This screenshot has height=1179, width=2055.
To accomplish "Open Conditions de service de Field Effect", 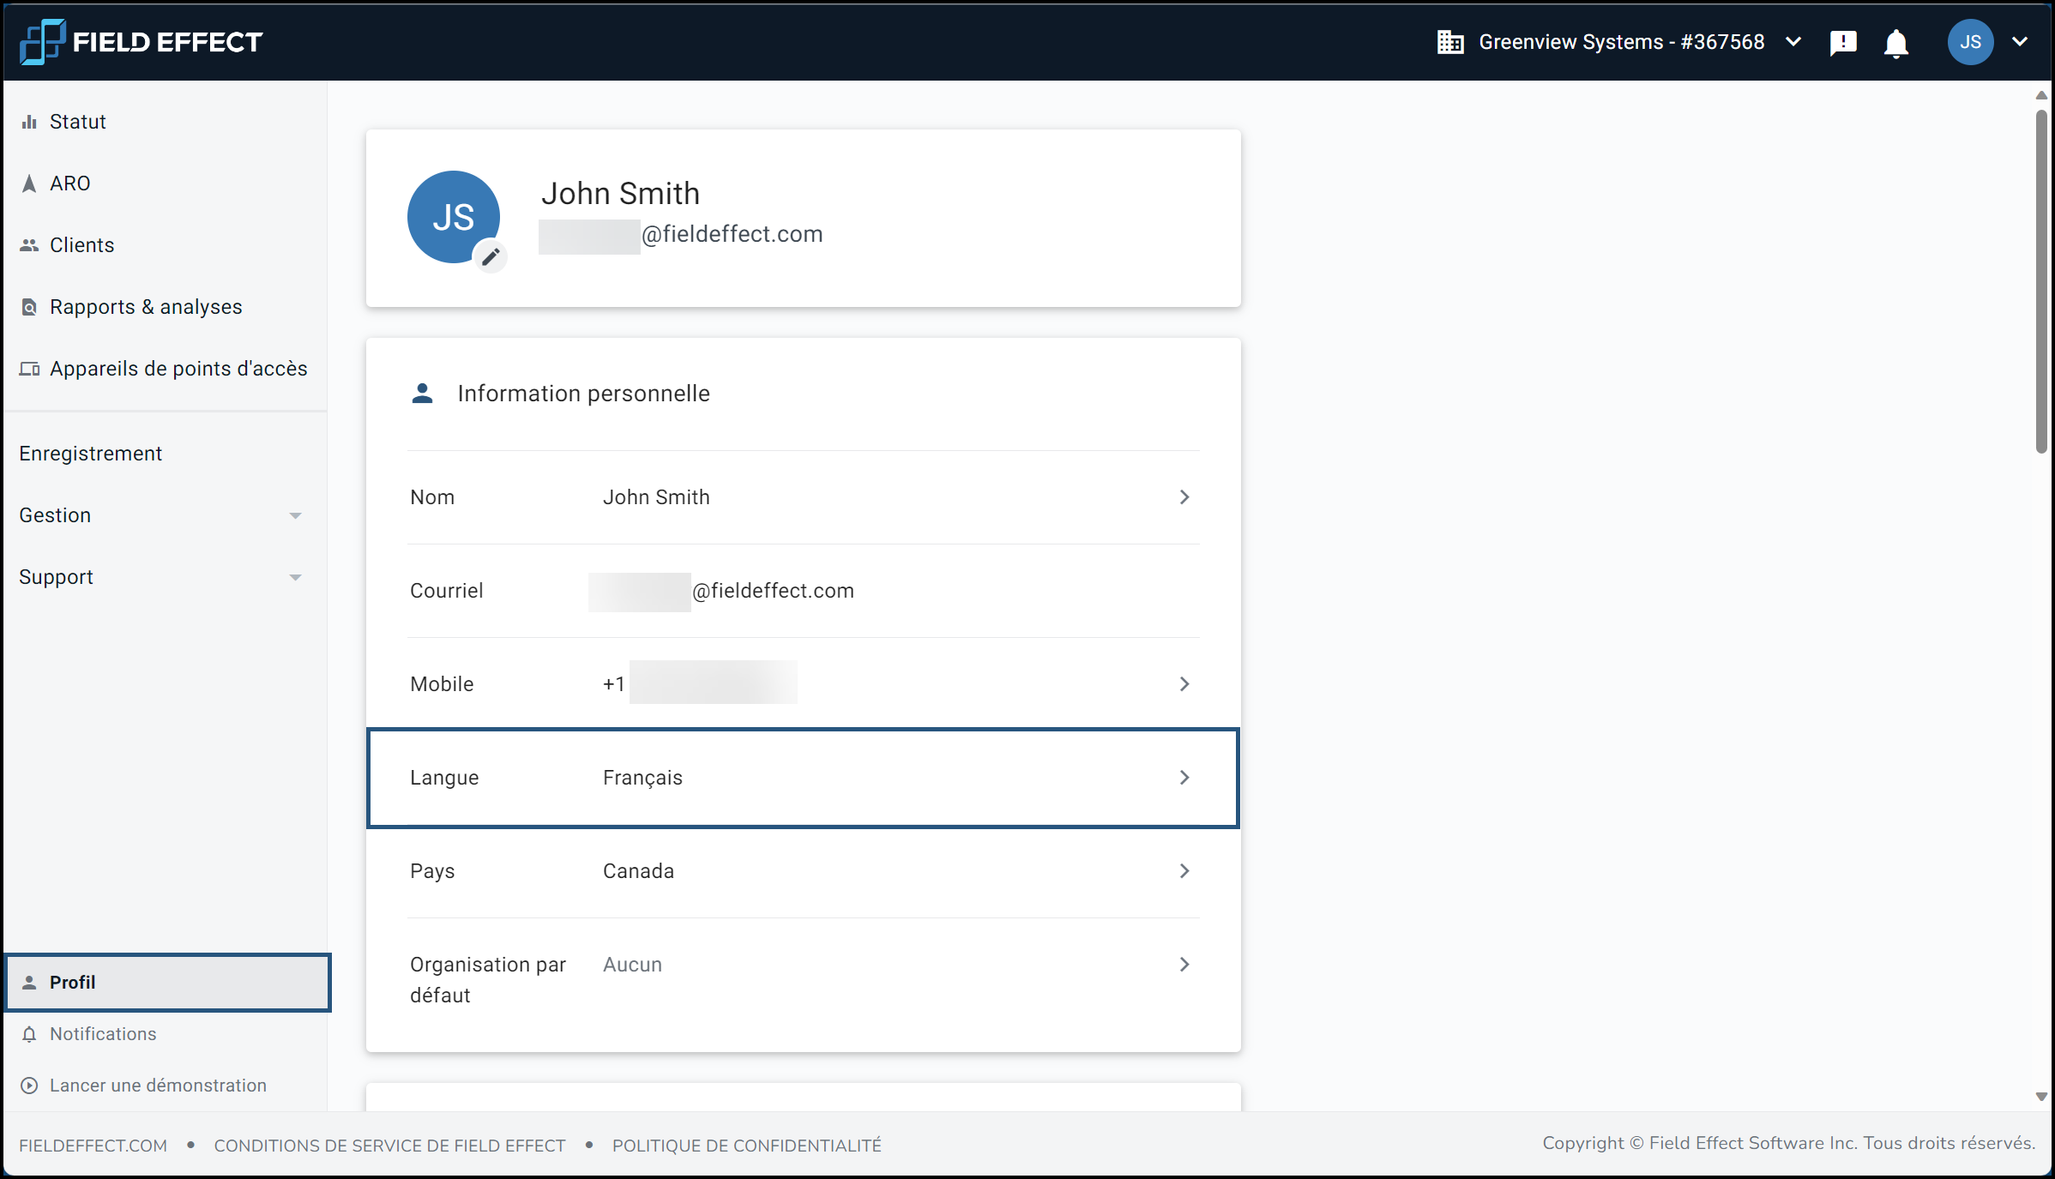I will [x=389, y=1146].
